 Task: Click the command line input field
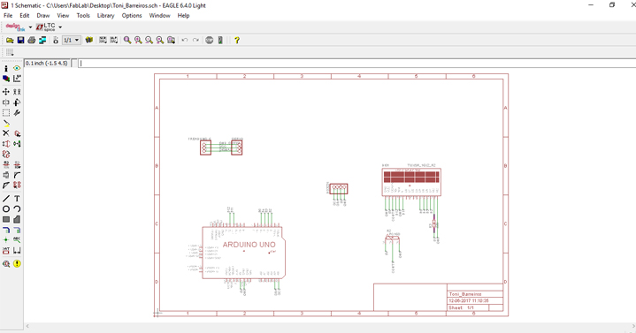(x=357, y=64)
